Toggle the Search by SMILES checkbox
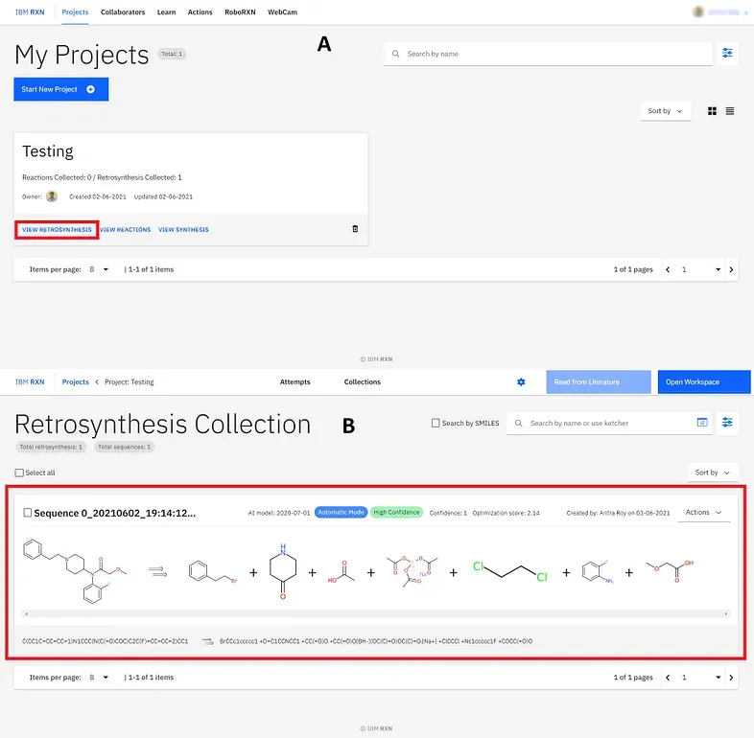 pos(436,424)
